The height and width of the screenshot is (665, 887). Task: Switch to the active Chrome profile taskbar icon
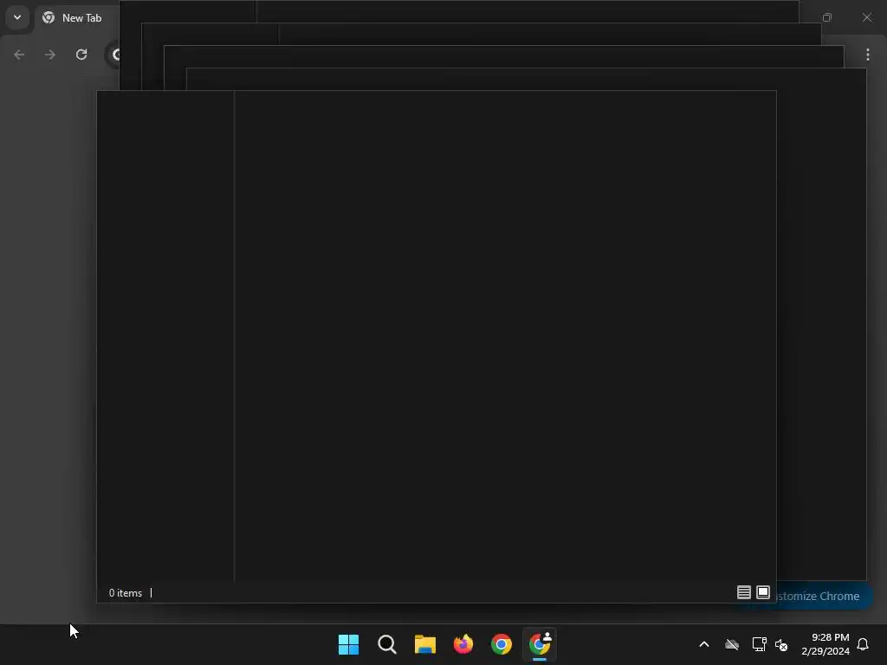540,644
